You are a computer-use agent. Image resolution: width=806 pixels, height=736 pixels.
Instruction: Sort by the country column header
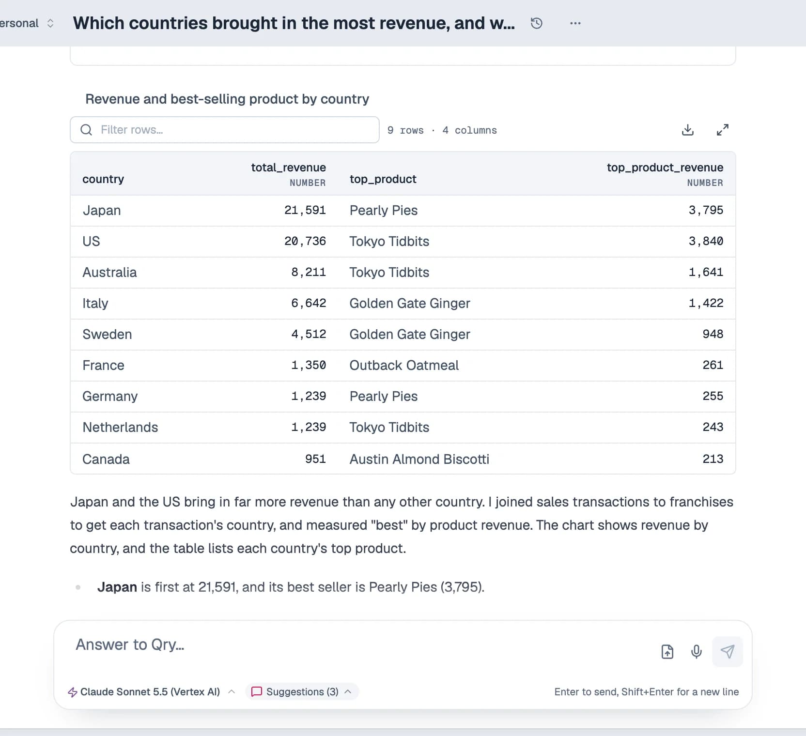point(103,179)
